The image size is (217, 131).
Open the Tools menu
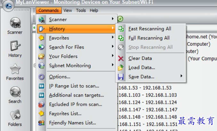coord(81,10)
